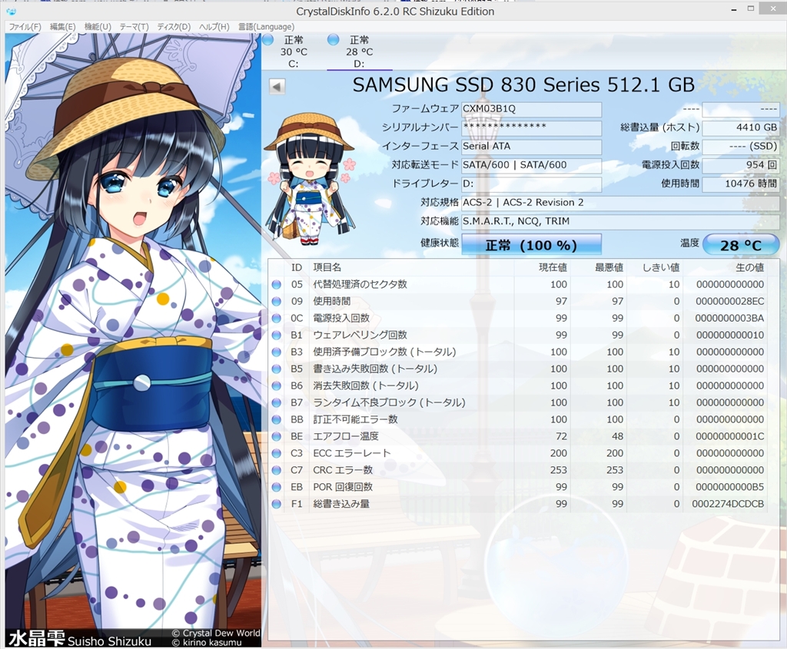Click the large Shizuku character artwork

(x=133, y=340)
